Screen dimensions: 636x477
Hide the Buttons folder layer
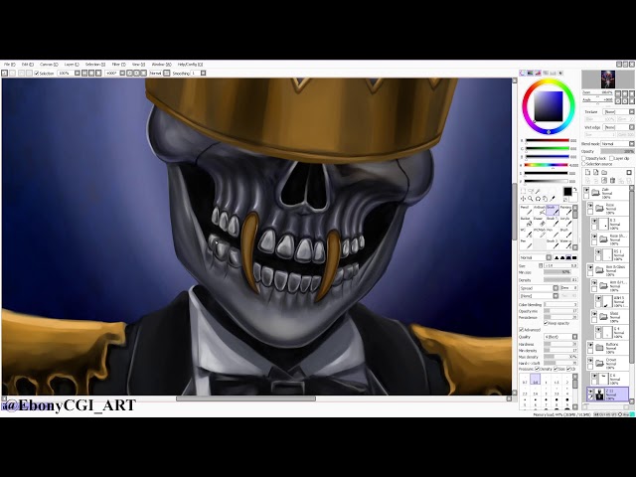click(590, 345)
